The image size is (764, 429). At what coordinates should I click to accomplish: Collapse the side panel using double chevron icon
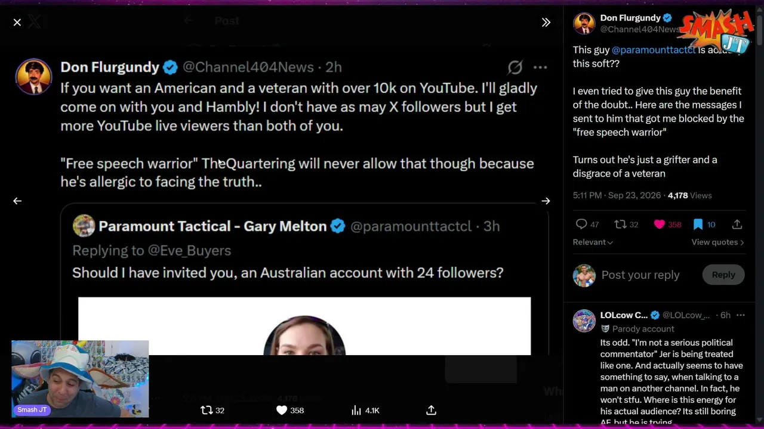[x=546, y=22]
